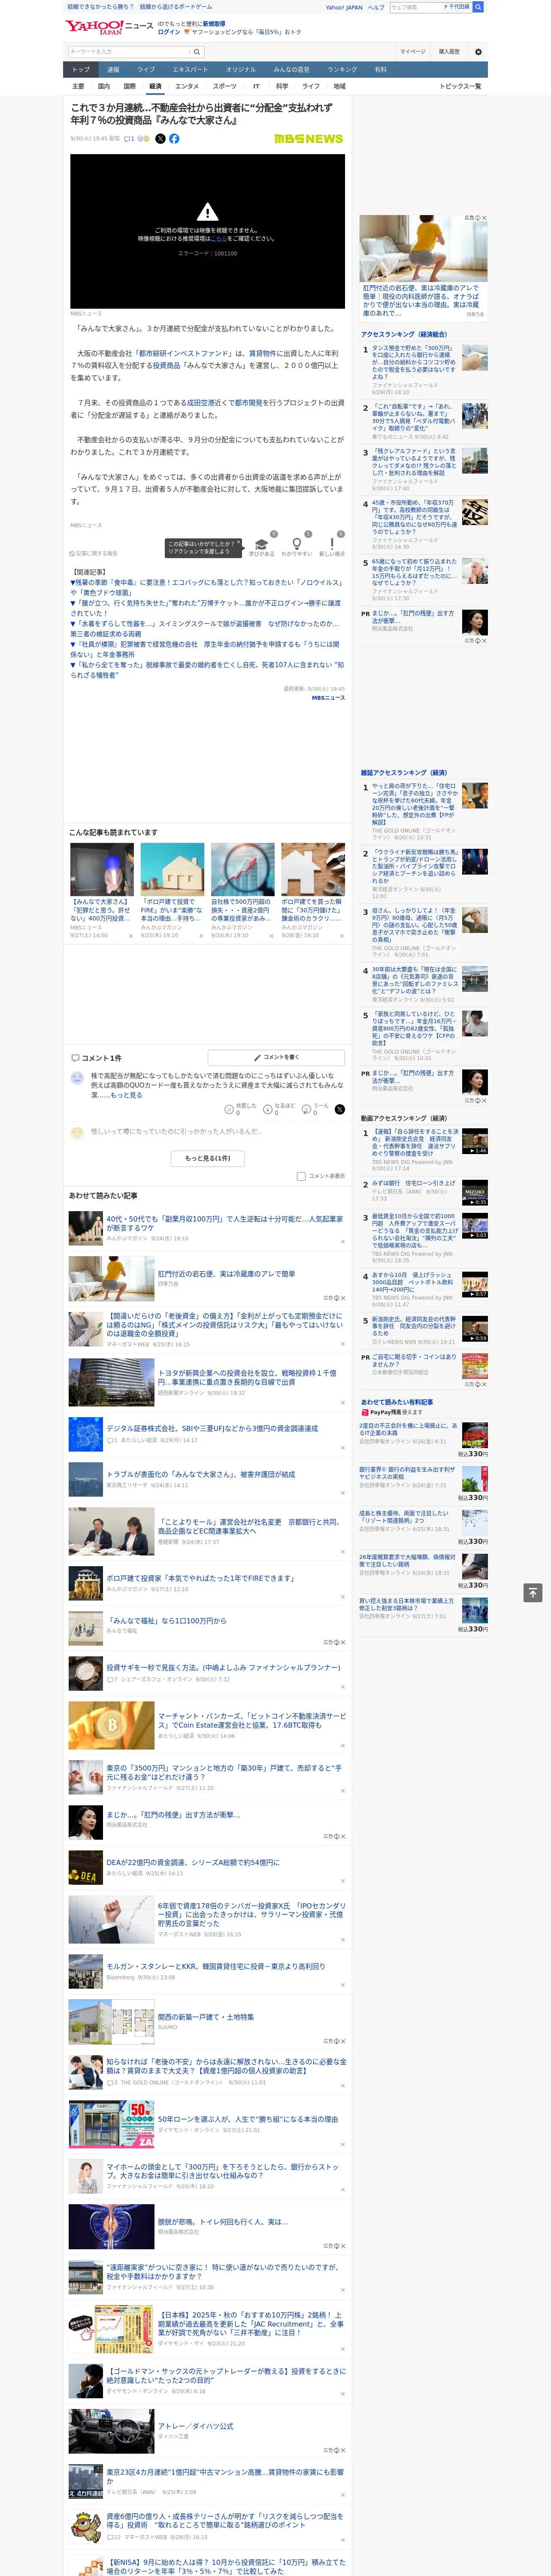This screenshot has width=551, height=2576.
Task: Select the 国際 category tab
Action: click(x=129, y=86)
